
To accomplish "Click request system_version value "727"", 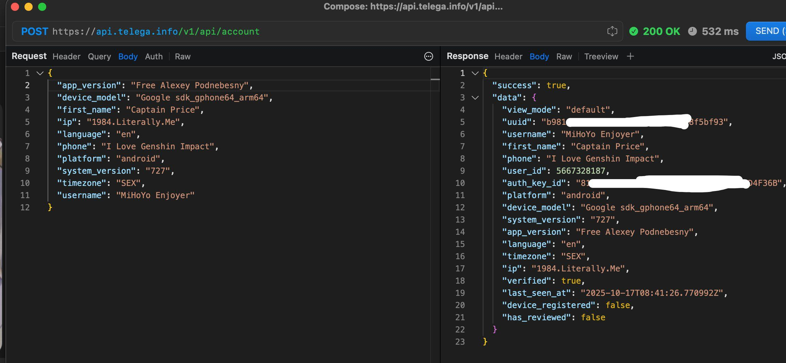I will [158, 171].
